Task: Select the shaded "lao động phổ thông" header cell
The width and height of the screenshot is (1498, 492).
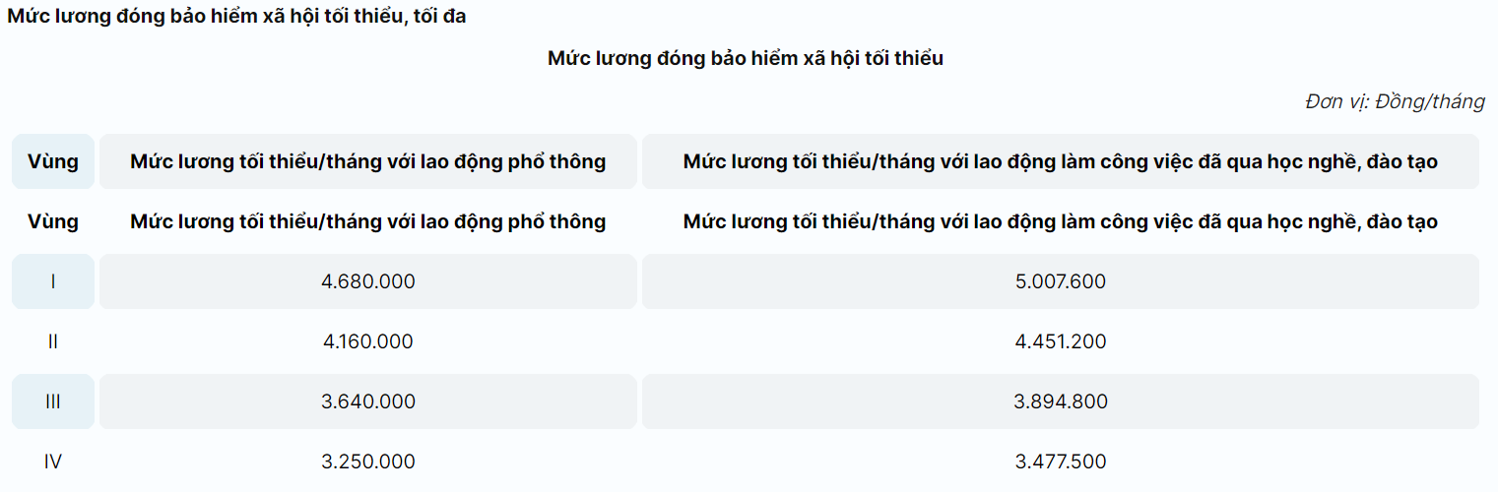Action: click(367, 161)
